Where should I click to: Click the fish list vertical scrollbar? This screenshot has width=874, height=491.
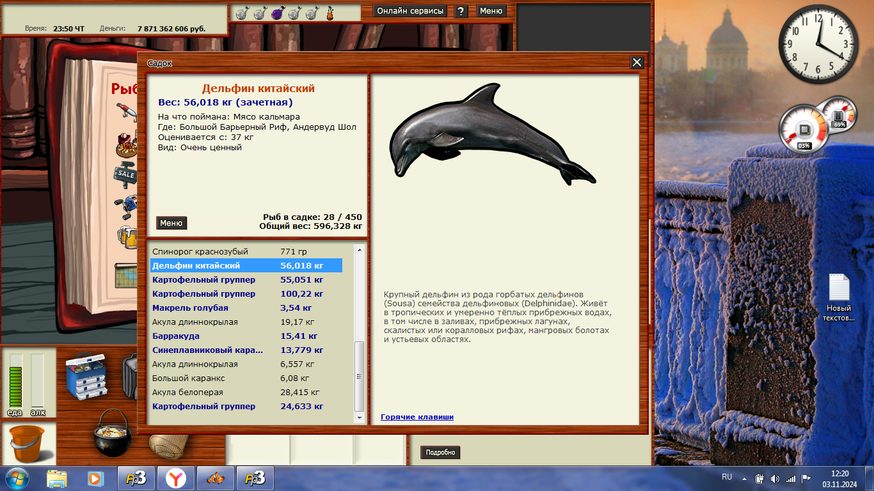359,376
